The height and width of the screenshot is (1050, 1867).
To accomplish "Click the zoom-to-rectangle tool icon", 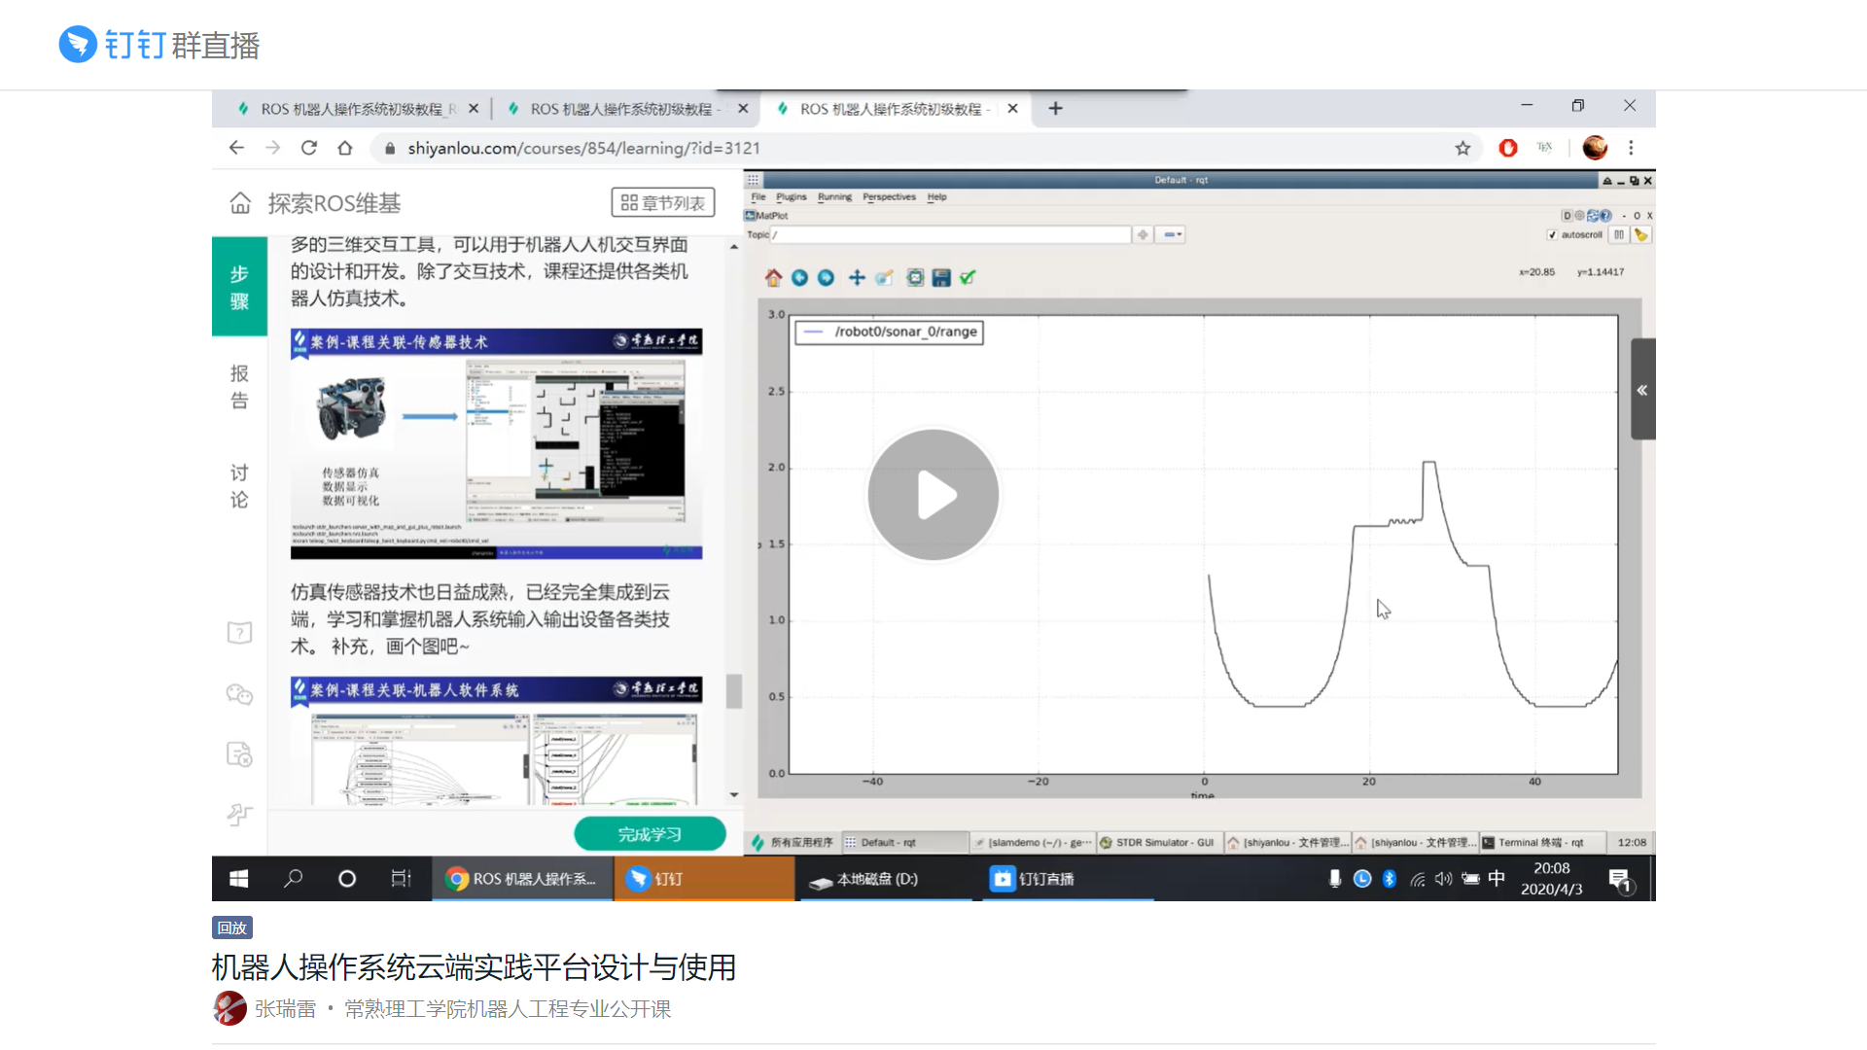I will 884,278.
